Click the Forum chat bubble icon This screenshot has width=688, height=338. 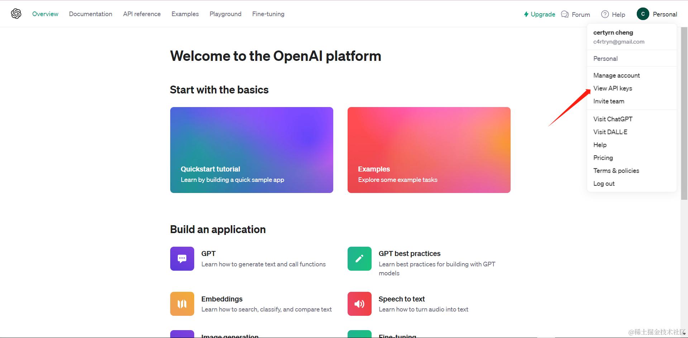(x=565, y=14)
